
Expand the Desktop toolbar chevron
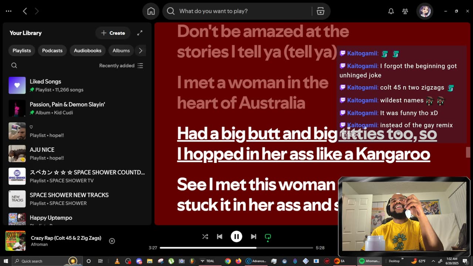pos(402,259)
